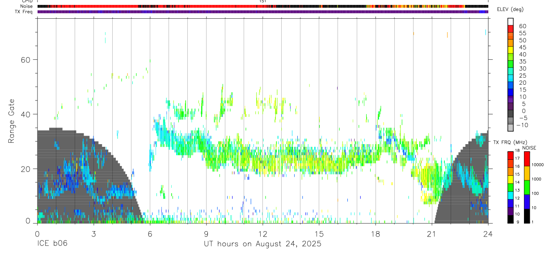Select the ELEV swatch between 55 and 60
The image size is (549, 253).
511,29
